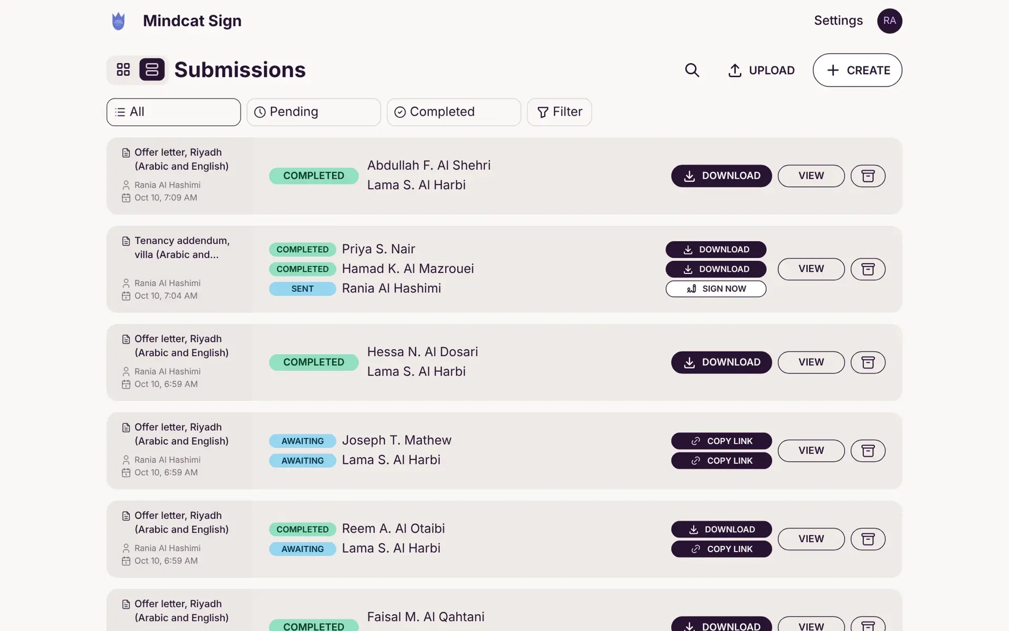Screen dimensions: 1009x631
Task: View Abdullah F. Al Shehri submission
Action: [x=811, y=176]
